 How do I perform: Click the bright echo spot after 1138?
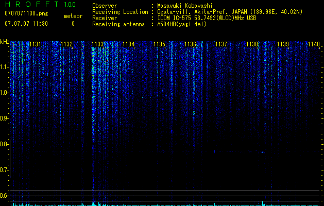tap(263, 152)
